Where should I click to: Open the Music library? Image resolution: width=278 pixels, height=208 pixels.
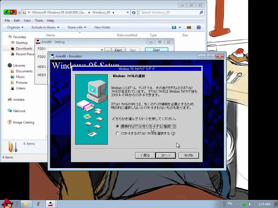[x=20, y=77]
